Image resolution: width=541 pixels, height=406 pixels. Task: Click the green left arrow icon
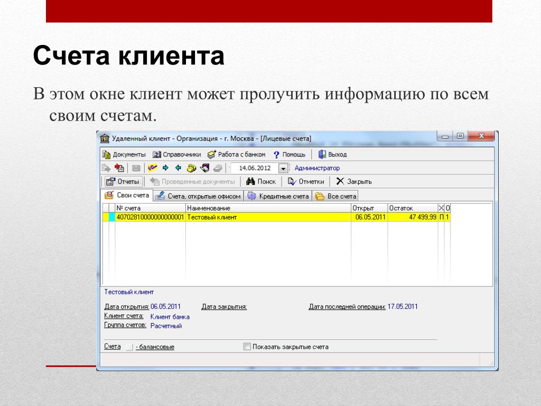pos(178,168)
